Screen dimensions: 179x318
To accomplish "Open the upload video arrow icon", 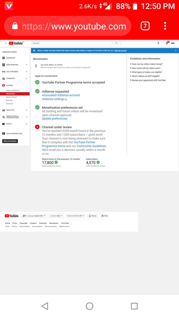I will point(158,43).
